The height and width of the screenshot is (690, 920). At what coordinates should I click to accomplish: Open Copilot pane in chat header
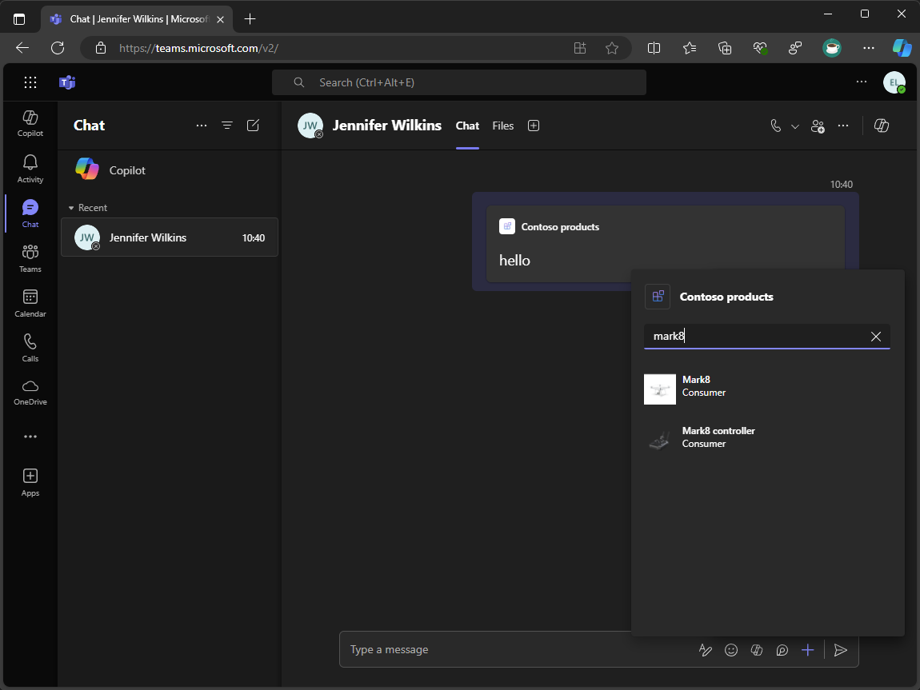[x=882, y=126]
